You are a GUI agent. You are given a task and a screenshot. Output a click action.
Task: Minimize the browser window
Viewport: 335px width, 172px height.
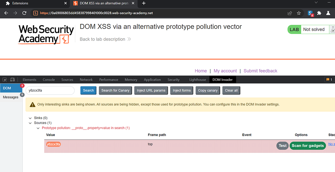click(x=329, y=3)
